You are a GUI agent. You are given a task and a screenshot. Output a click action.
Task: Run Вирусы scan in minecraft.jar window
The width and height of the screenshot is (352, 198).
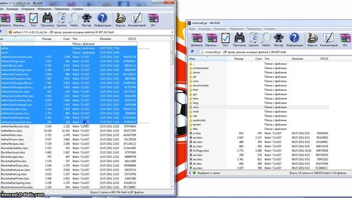click(312, 40)
